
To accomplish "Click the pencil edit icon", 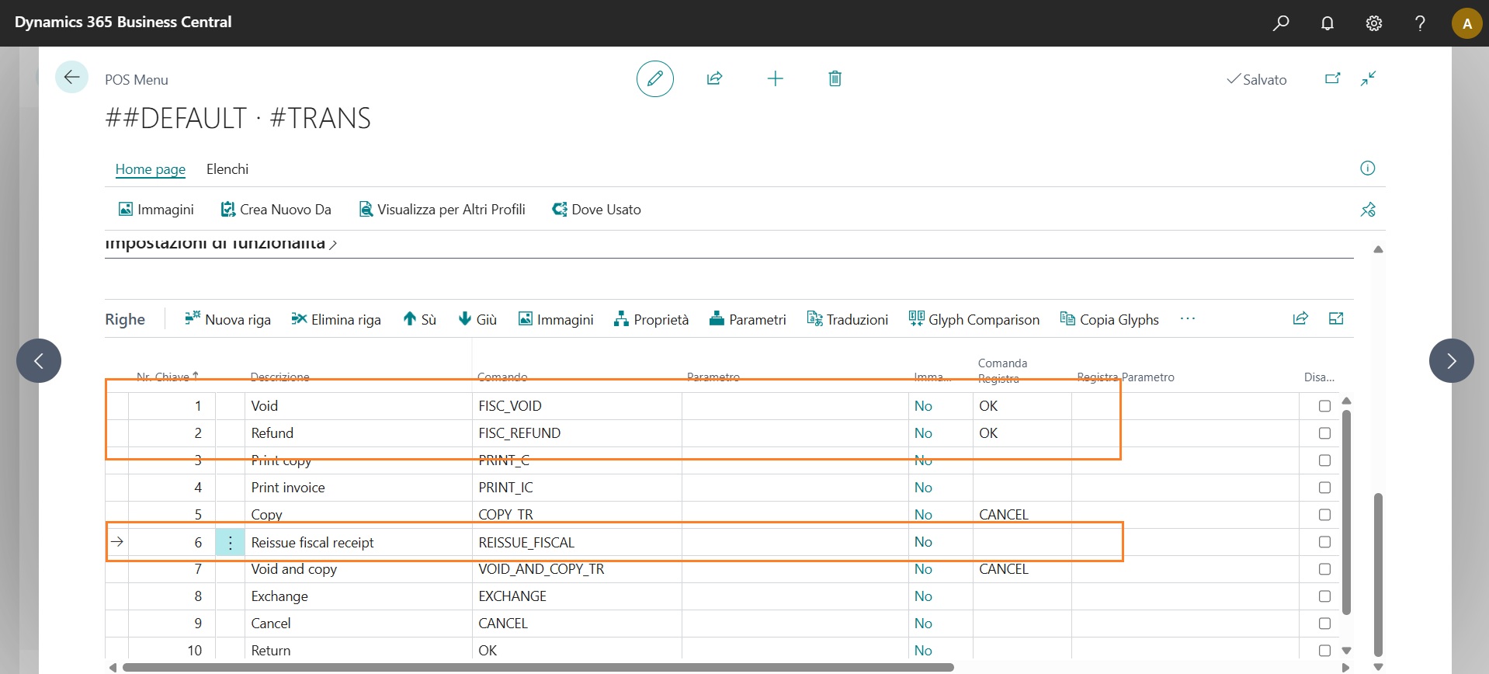I will pyautogui.click(x=654, y=78).
